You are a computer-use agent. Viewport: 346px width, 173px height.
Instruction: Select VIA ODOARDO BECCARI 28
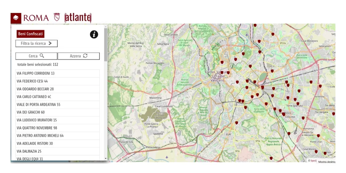57,89
